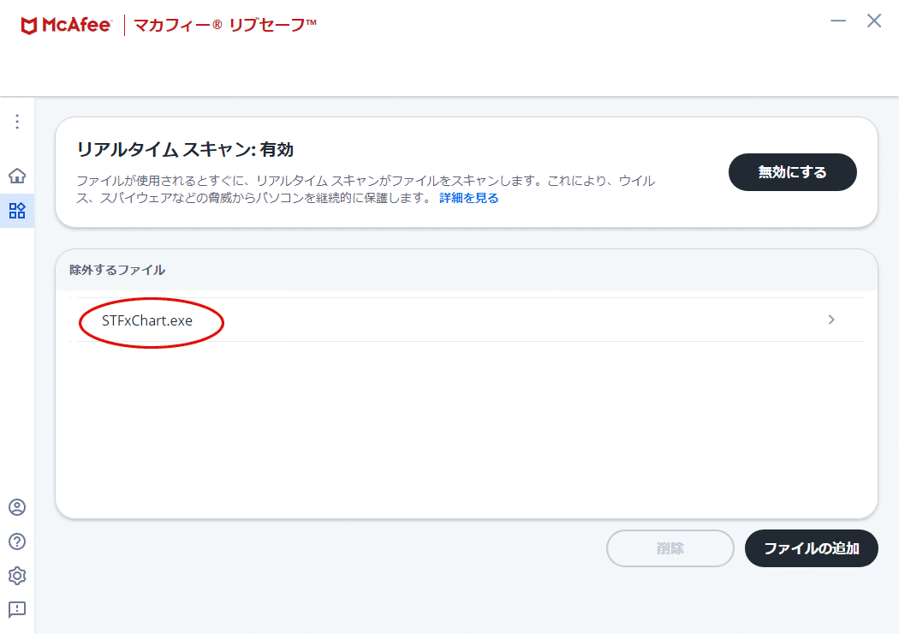
Task: Open the 詳細を見る link
Action: point(469,198)
